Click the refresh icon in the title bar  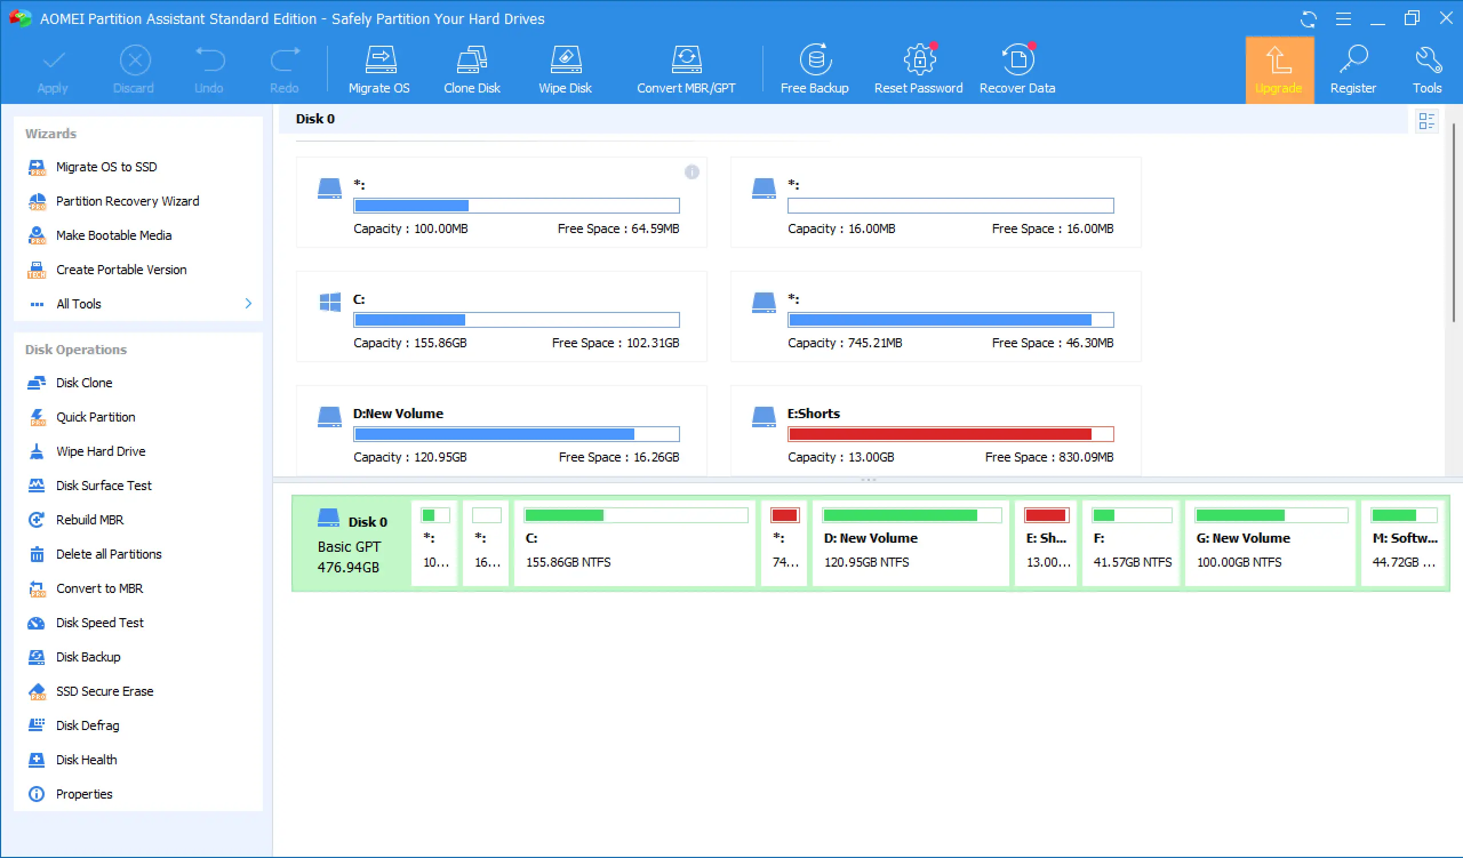click(1308, 18)
